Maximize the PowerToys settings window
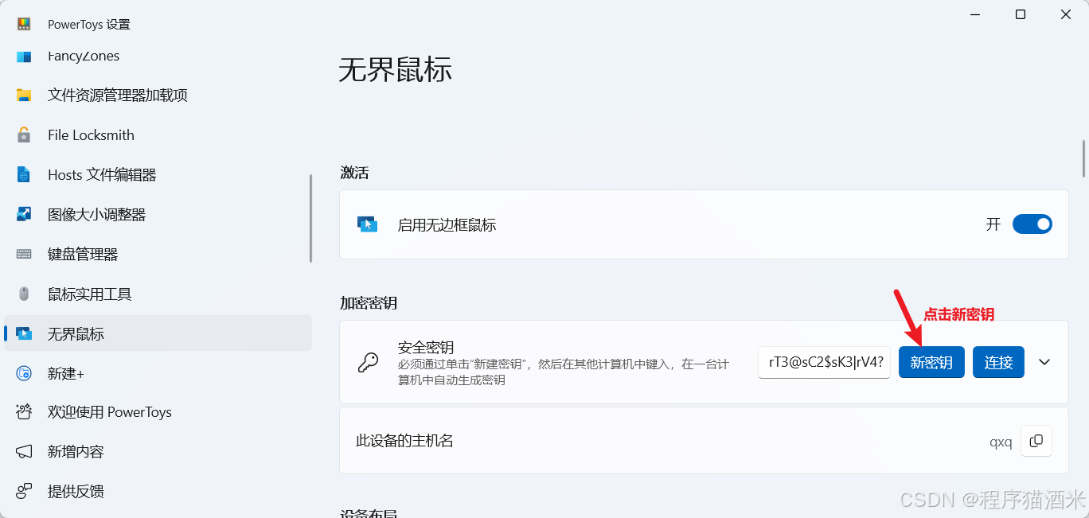The height and width of the screenshot is (518, 1089). click(1021, 14)
